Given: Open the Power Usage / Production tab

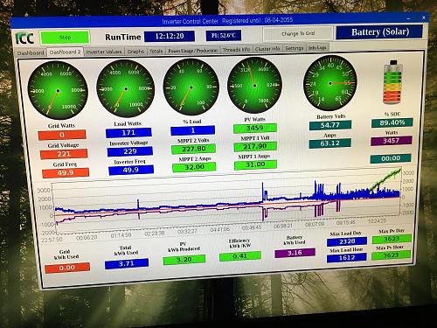Looking at the screenshot, I should pos(193,51).
